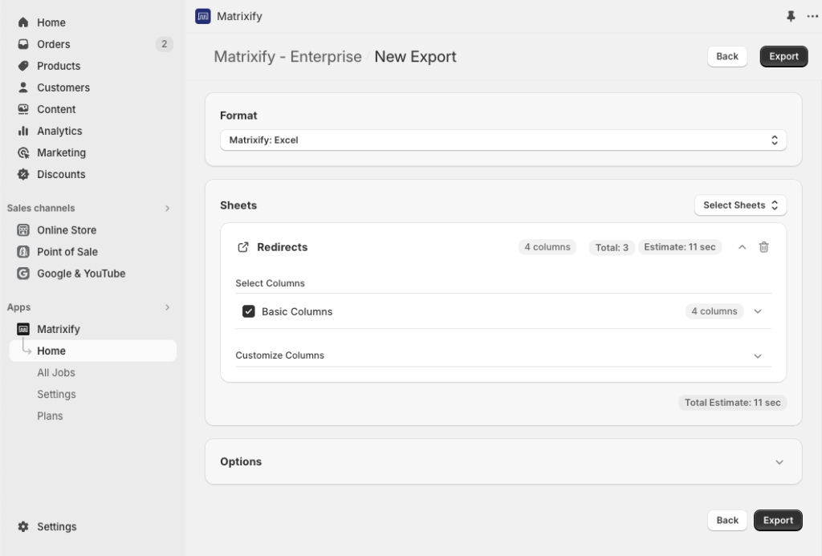Open the Select Sheets dropdown
Screen dimensions: 822x556
pos(739,205)
